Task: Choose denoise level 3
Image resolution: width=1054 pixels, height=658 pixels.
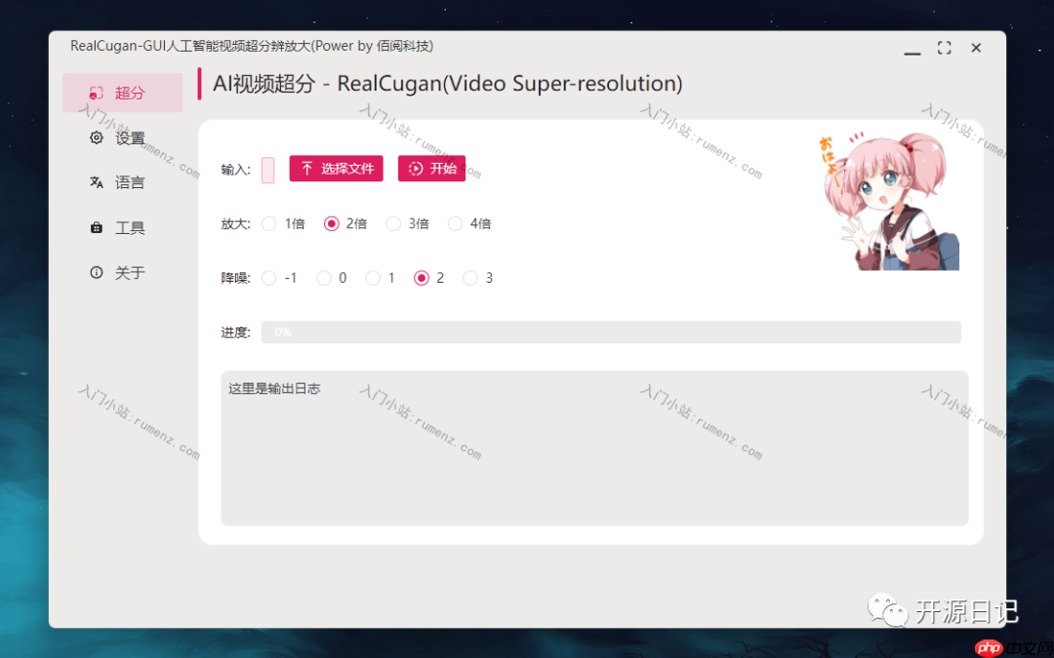Action: coord(469,278)
